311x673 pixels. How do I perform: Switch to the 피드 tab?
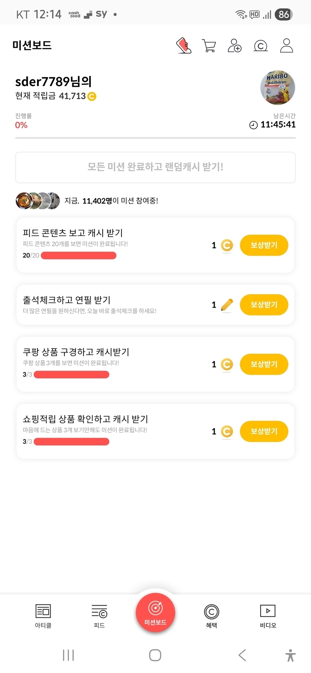pos(99,616)
